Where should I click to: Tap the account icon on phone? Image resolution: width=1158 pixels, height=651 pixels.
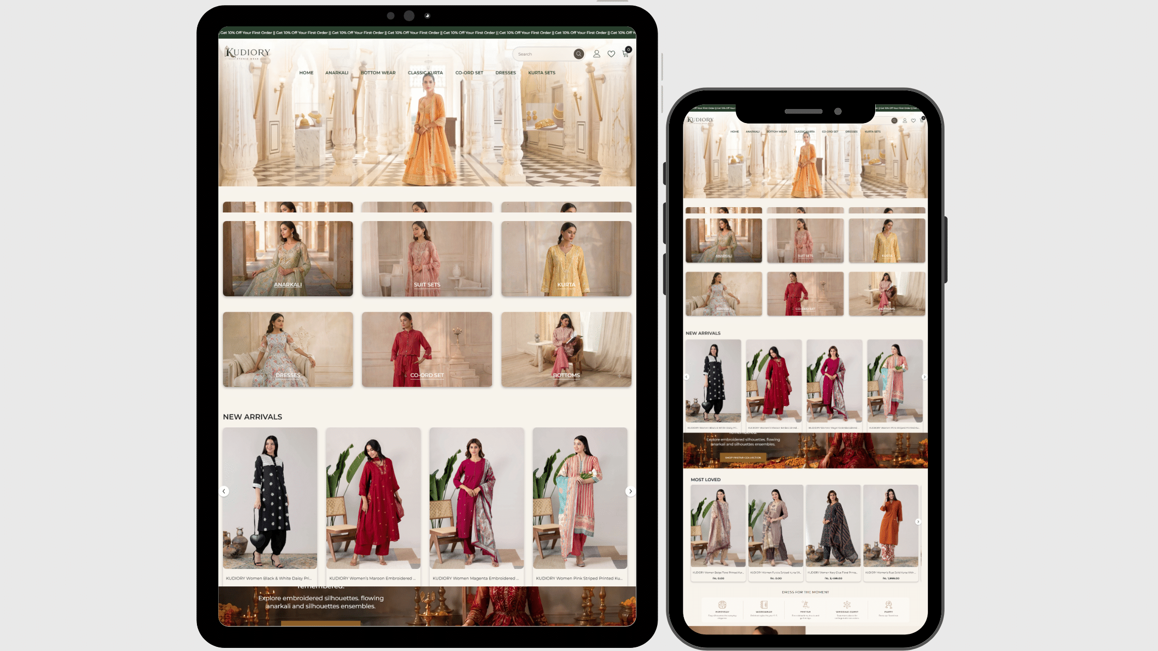[905, 120]
